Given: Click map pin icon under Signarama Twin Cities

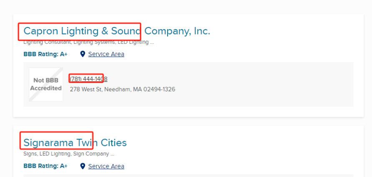Looking at the screenshot, I should 83,166.
